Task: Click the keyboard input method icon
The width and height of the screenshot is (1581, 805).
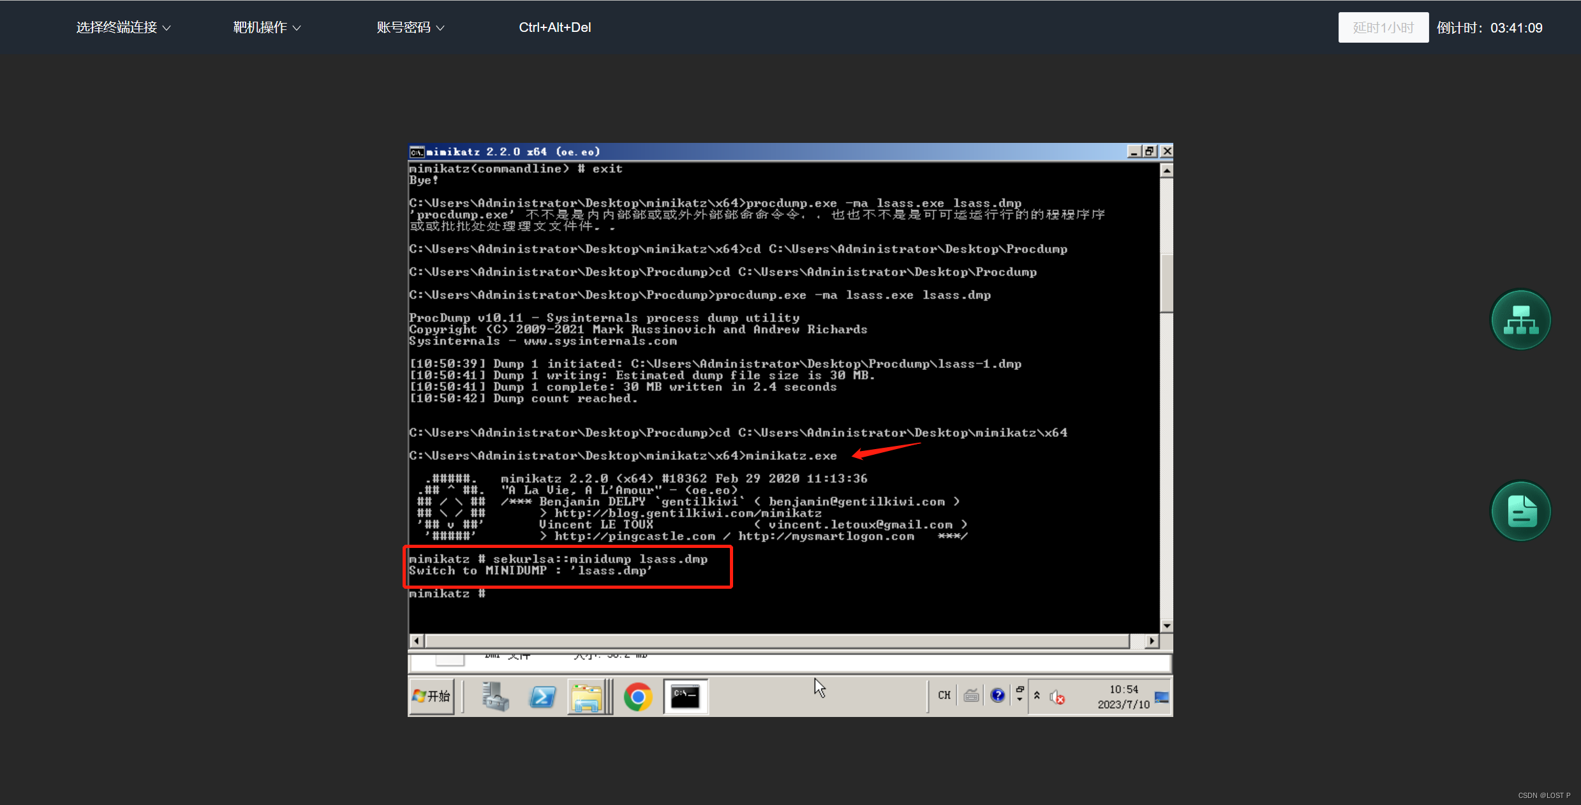Action: point(971,695)
